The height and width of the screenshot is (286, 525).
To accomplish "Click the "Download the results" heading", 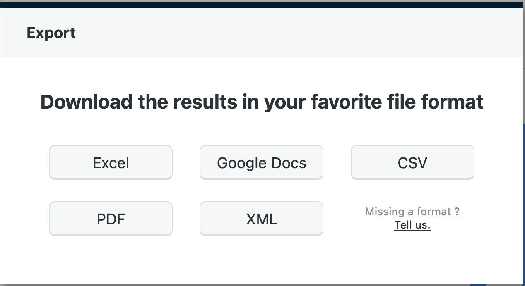I will tap(262, 102).
